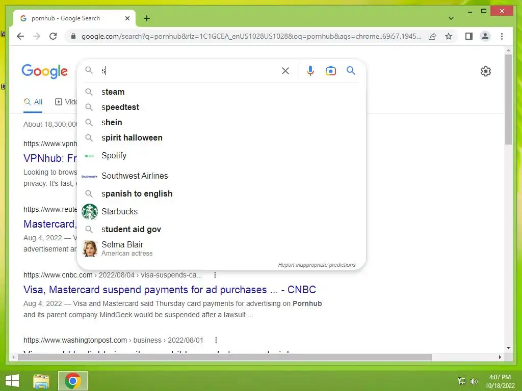The height and width of the screenshot is (391, 522).
Task: Click the address bar URL
Action: tap(251, 36)
